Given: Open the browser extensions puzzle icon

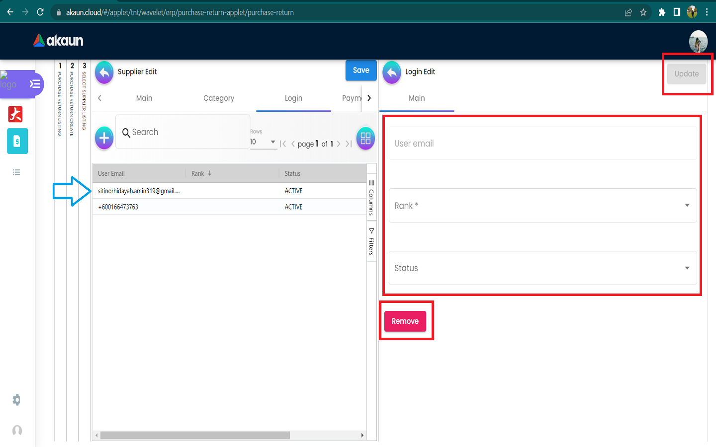Looking at the screenshot, I should tap(662, 12).
